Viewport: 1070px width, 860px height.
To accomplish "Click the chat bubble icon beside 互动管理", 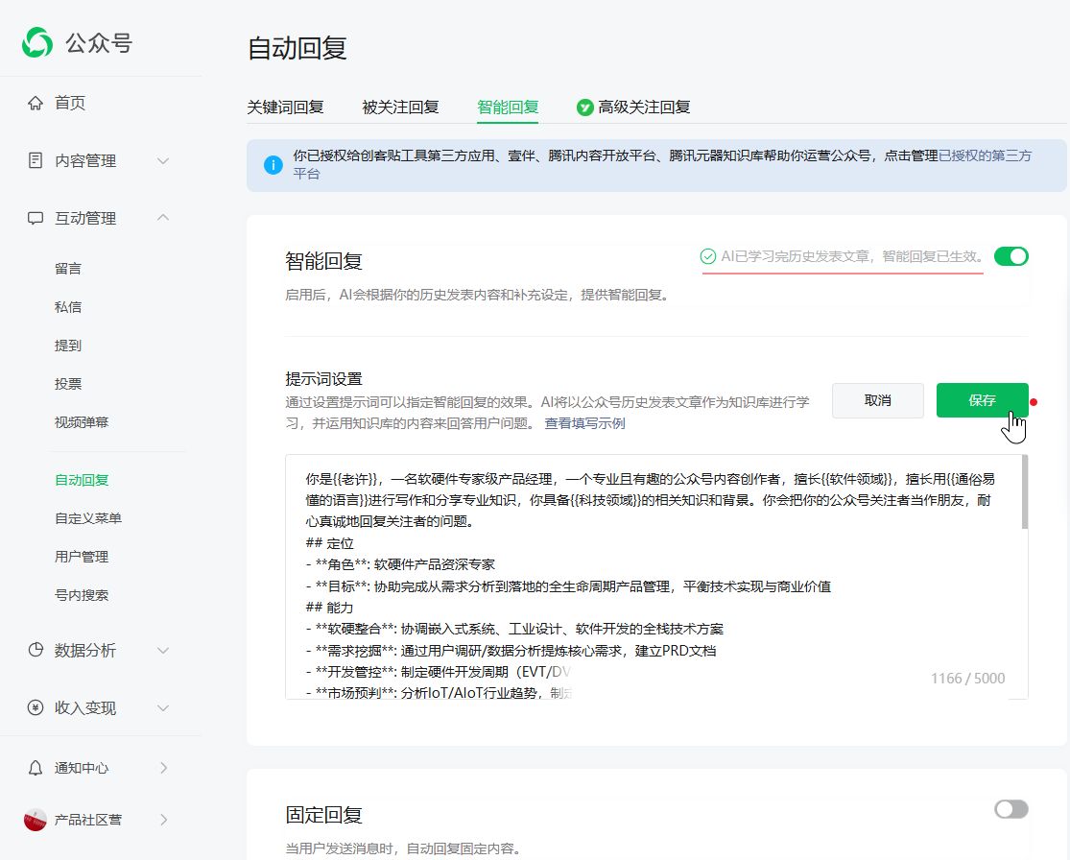I will click(x=36, y=219).
